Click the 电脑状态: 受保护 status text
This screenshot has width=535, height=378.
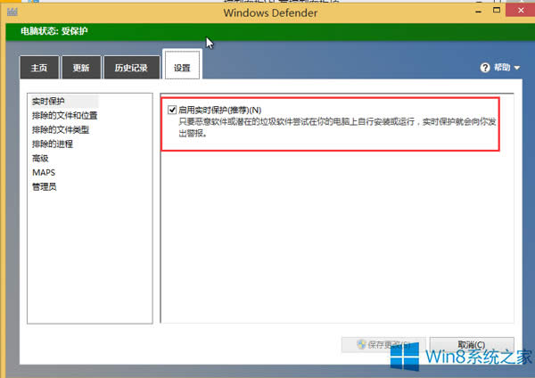53,31
